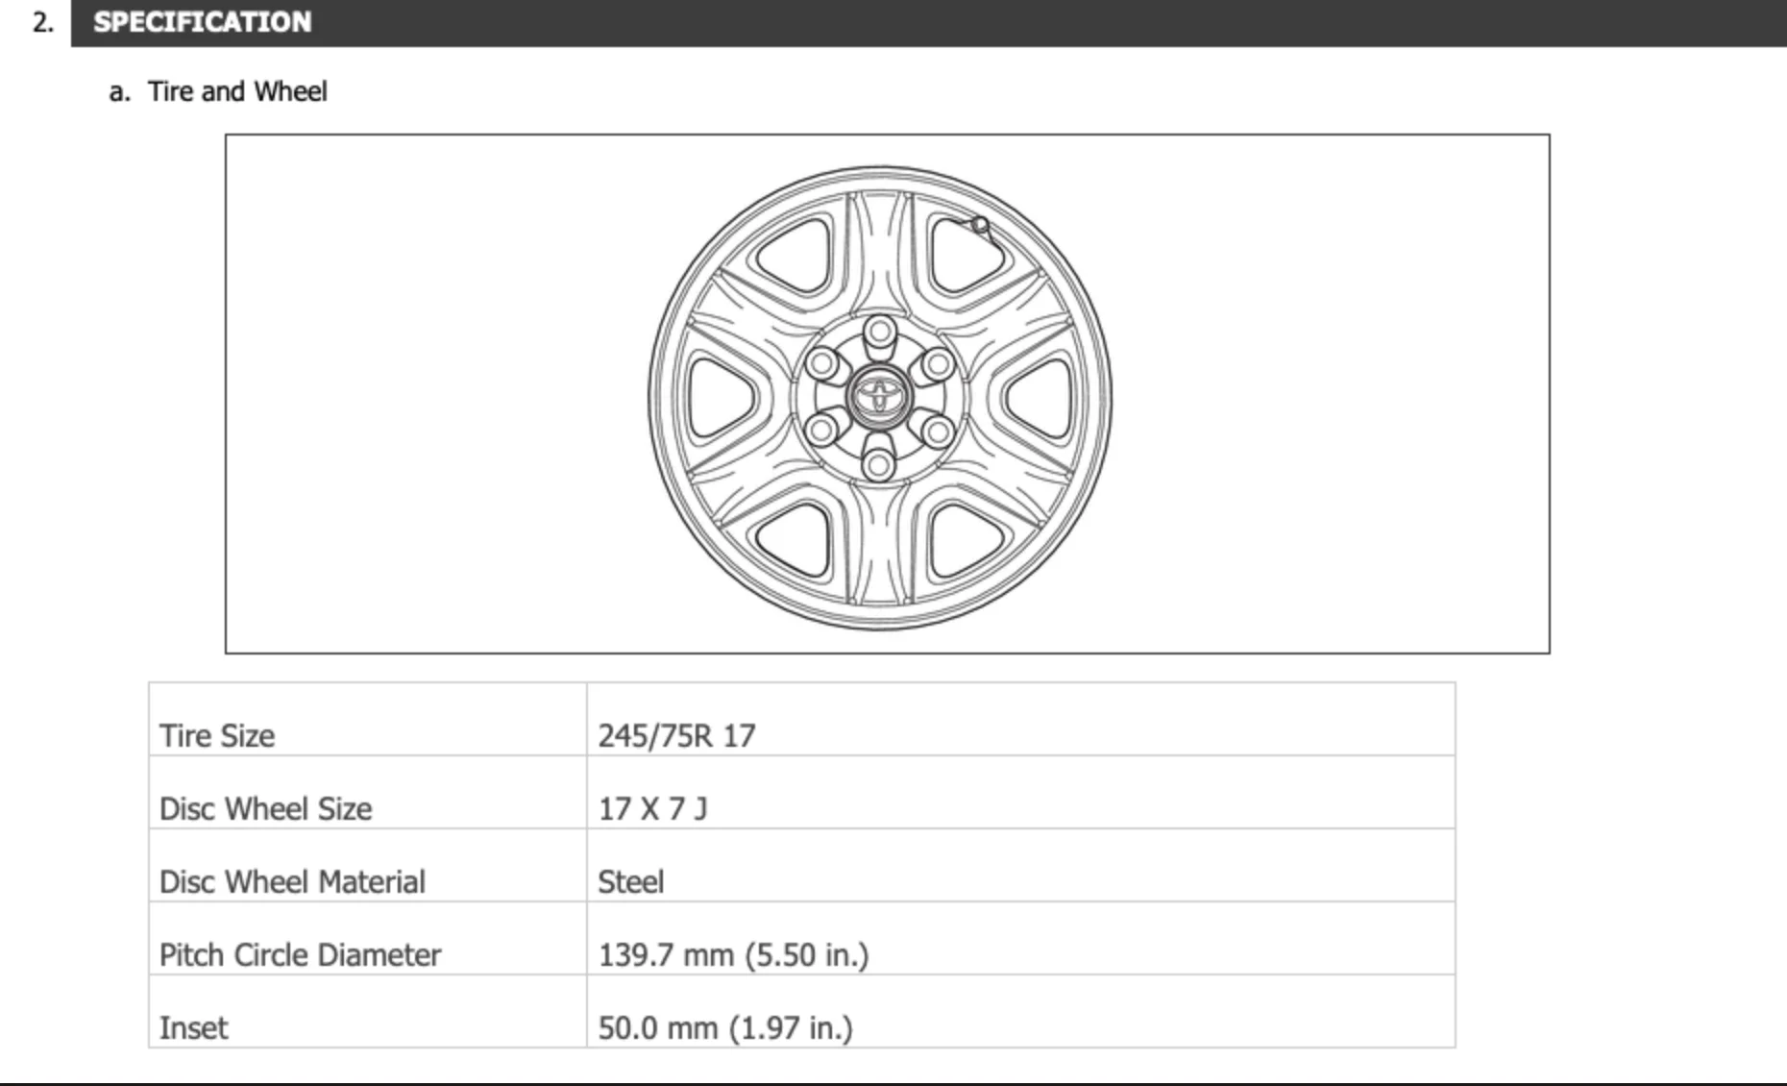The image size is (1787, 1086).
Task: Click the 'Tire and Wheel' subsection label
Action: click(x=236, y=91)
